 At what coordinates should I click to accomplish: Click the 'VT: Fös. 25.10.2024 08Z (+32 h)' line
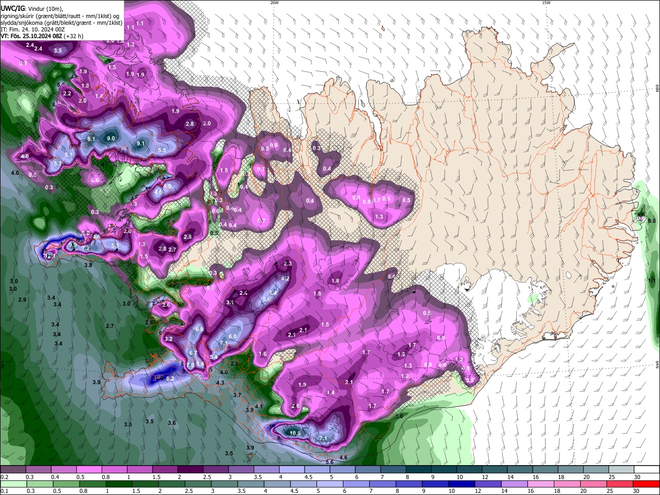42,36
